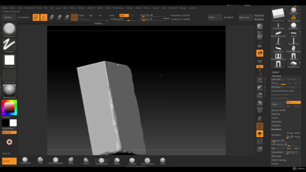
Task: Collapse the Geometry section
Action: pyautogui.click(x=276, y=76)
